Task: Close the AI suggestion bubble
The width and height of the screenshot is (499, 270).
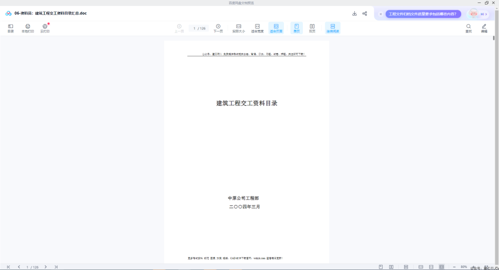Action: pos(381,14)
